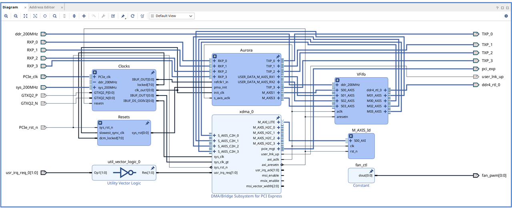Viewport: 512px width, 208px height.
Task: Expand the Aurora hierarchy block
Action: pos(214,56)
